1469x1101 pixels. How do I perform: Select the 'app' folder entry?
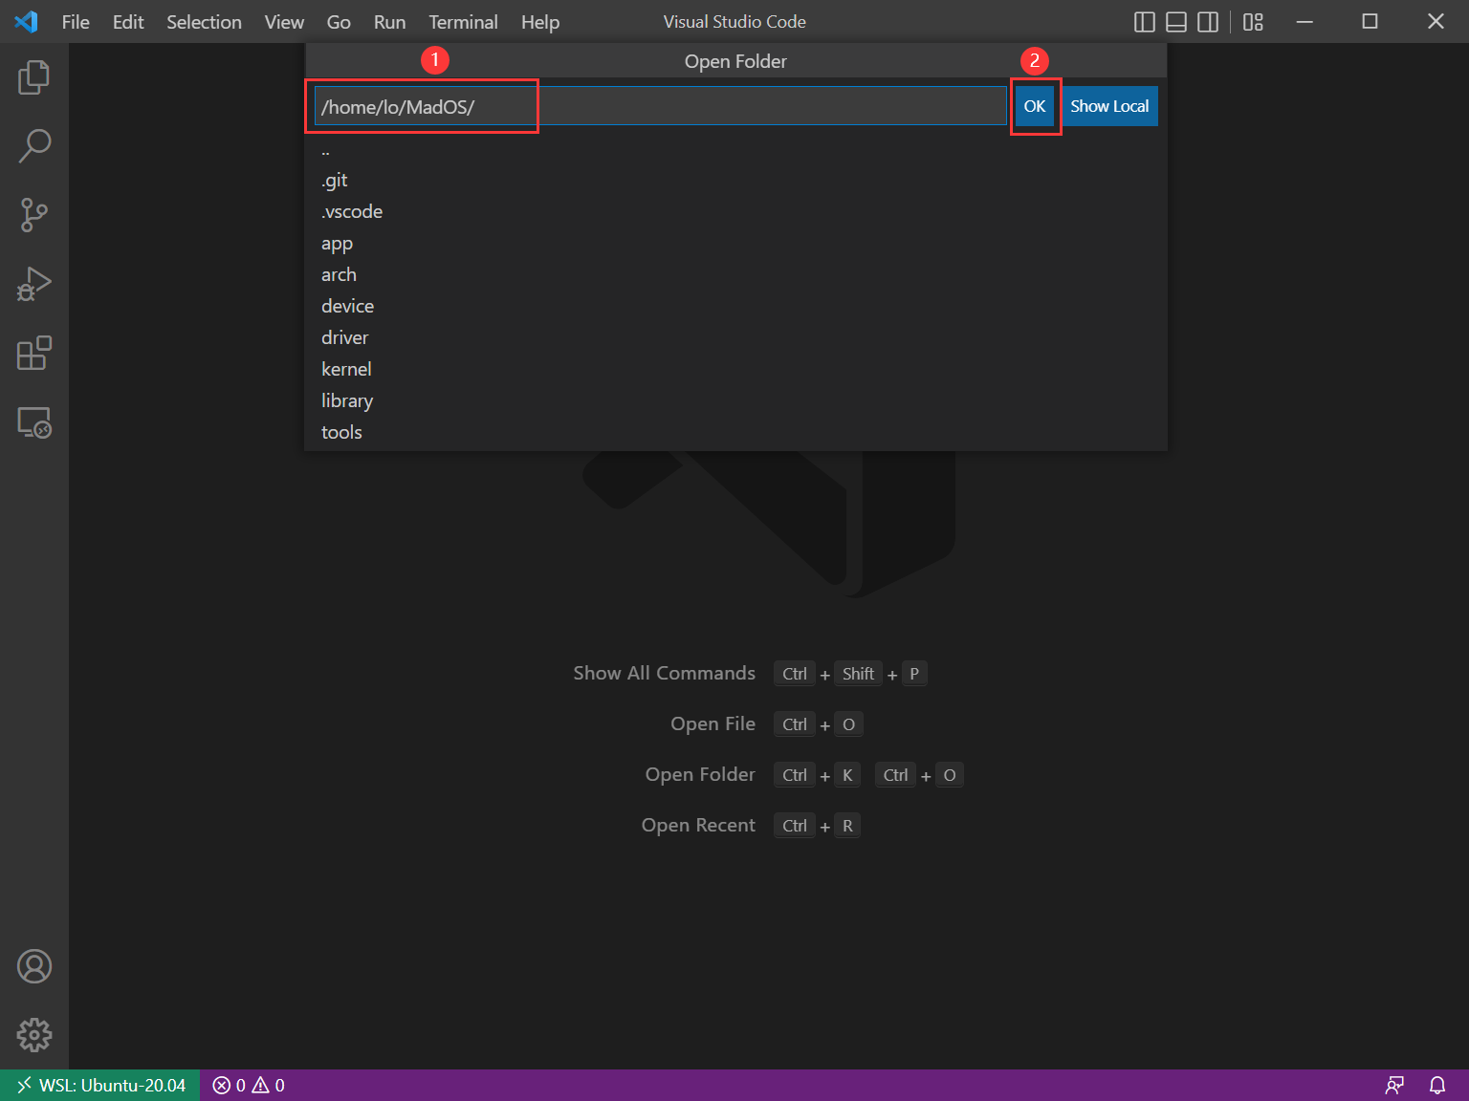pyautogui.click(x=735, y=243)
